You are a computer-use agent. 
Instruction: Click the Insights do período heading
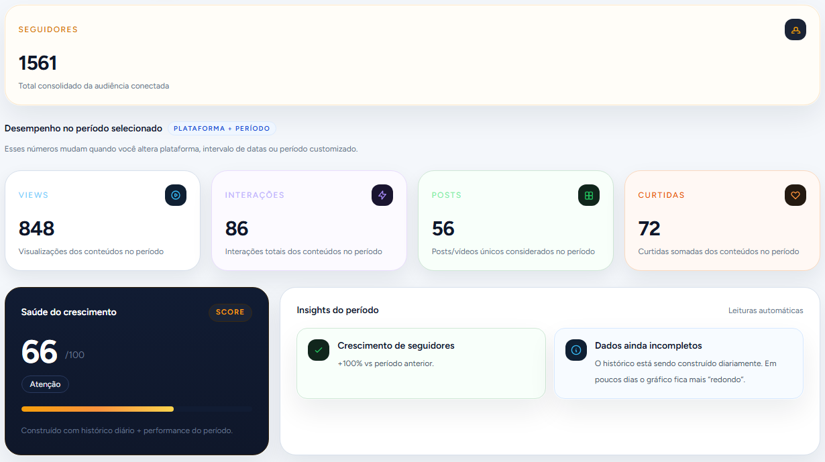click(x=338, y=310)
